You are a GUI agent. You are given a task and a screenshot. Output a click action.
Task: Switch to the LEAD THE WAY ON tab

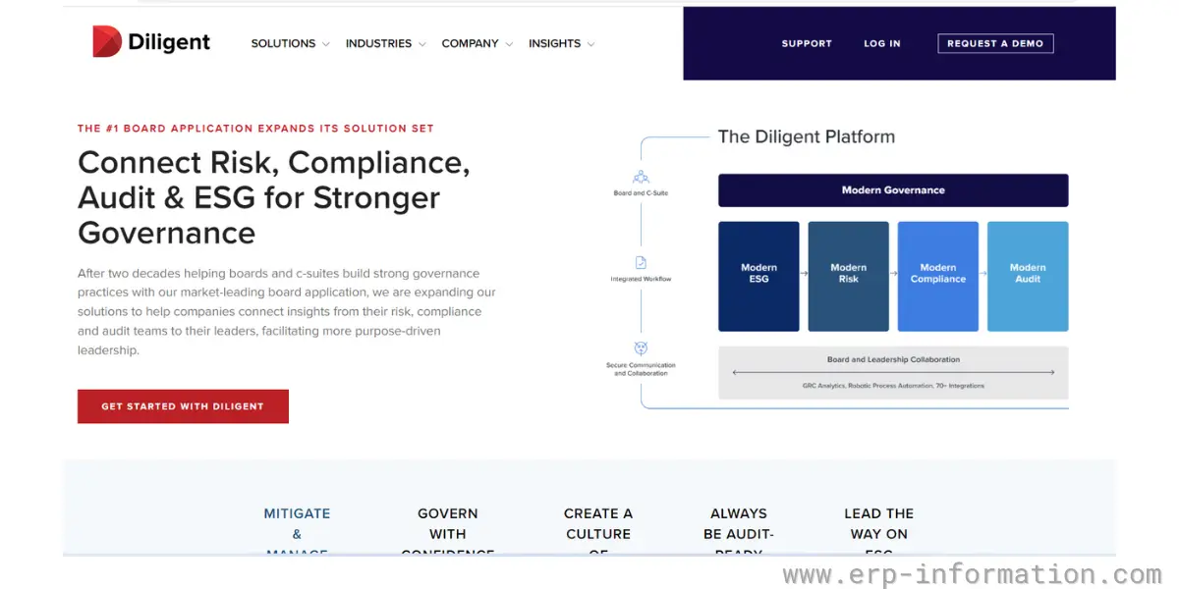[879, 533]
